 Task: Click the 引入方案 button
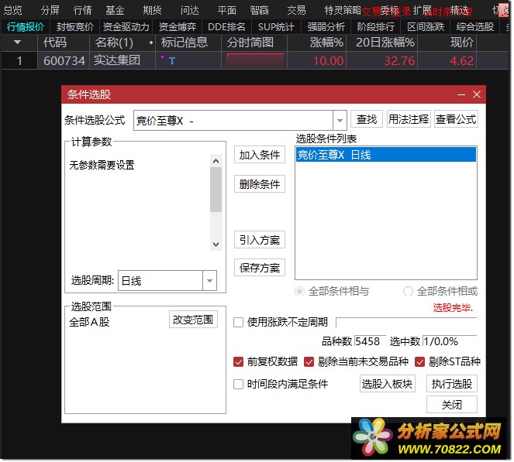(x=260, y=240)
